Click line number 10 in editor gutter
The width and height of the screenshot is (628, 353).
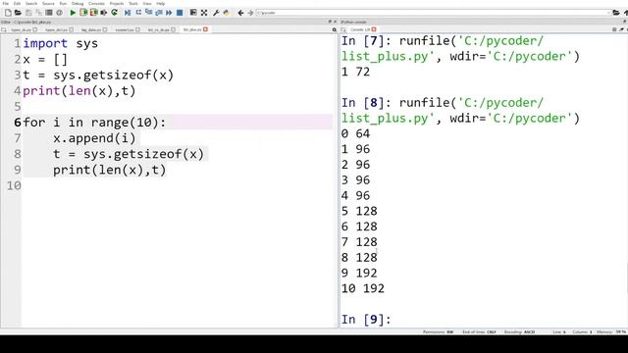(14, 185)
